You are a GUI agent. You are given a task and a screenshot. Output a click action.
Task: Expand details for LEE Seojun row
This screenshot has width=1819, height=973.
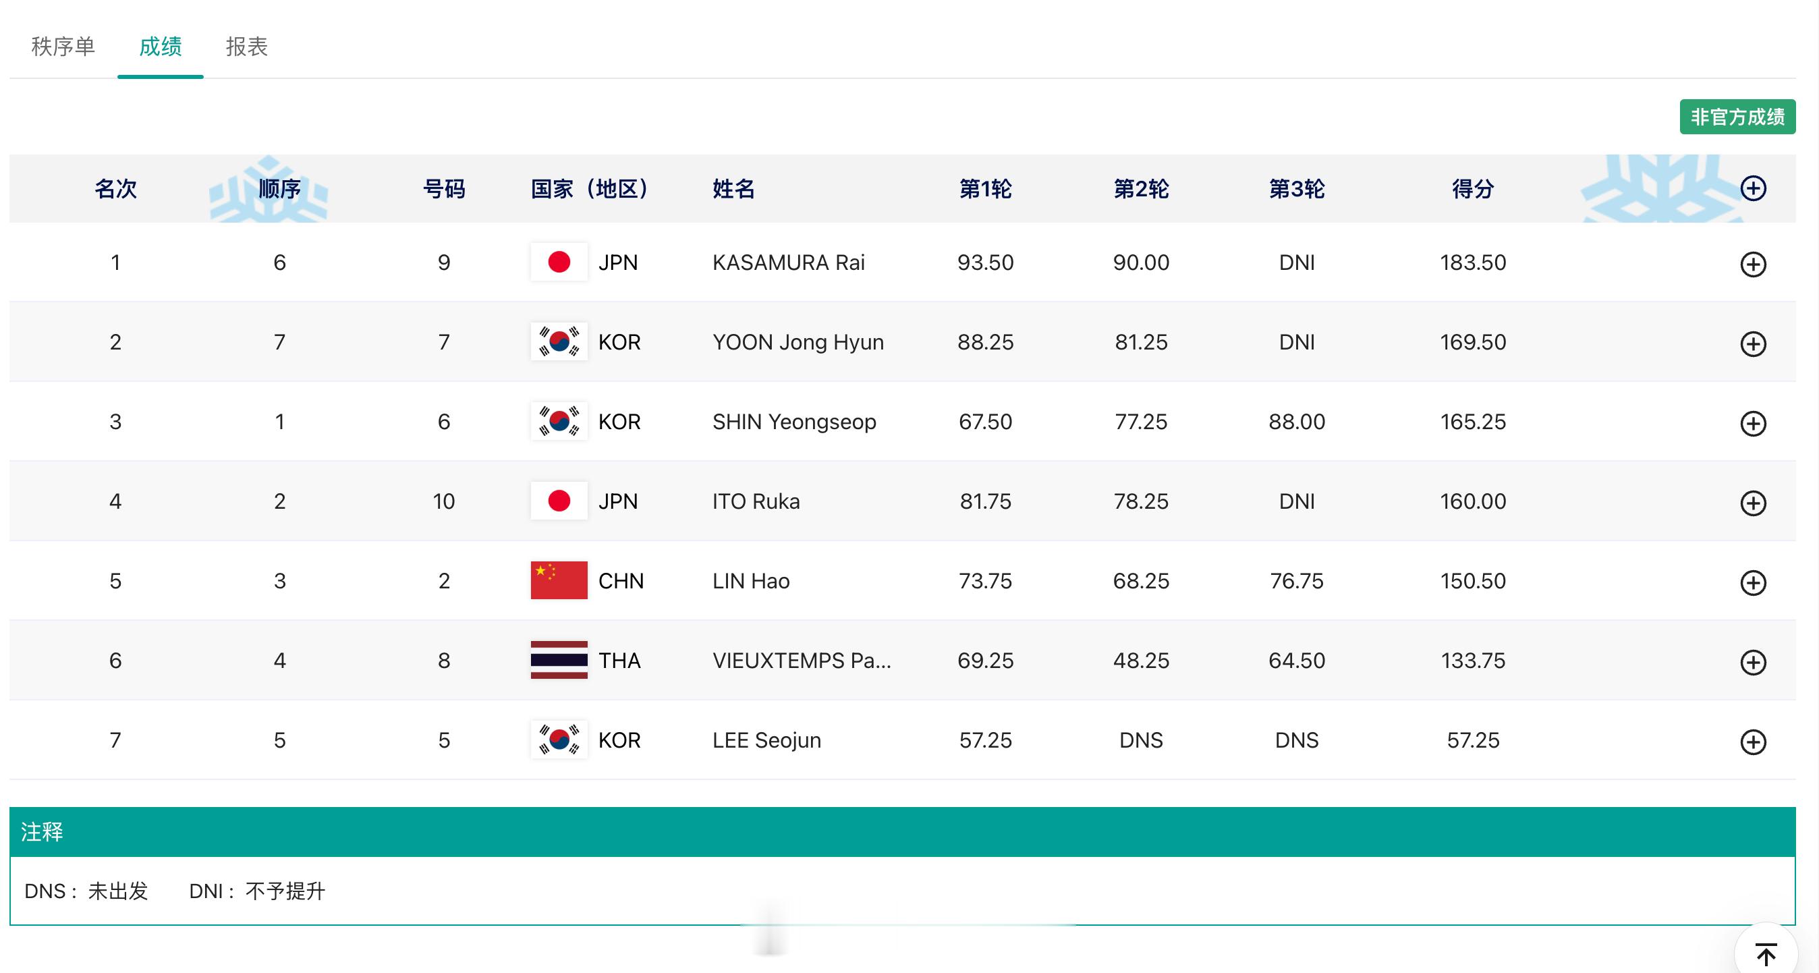click(x=1753, y=742)
